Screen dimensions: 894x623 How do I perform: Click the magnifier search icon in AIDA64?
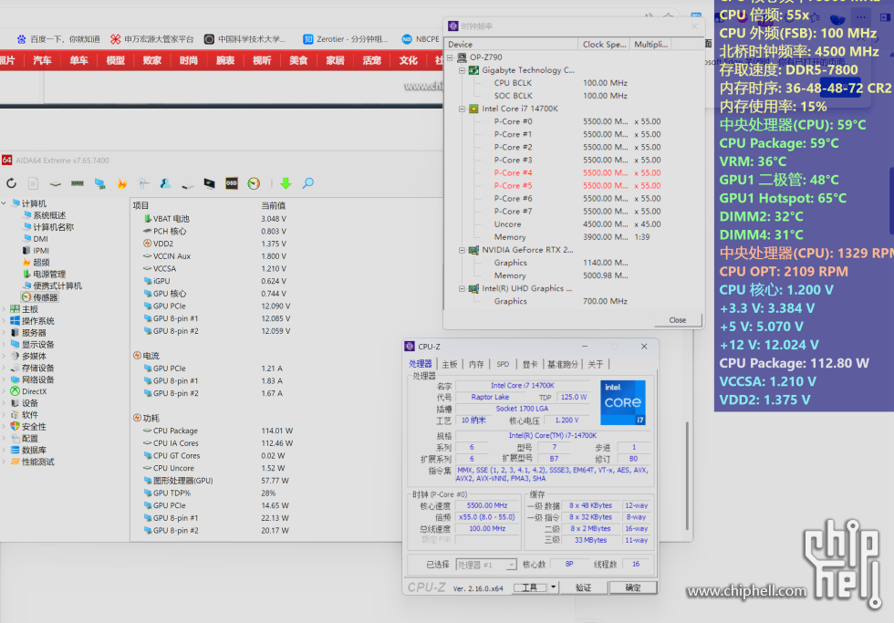point(308,183)
